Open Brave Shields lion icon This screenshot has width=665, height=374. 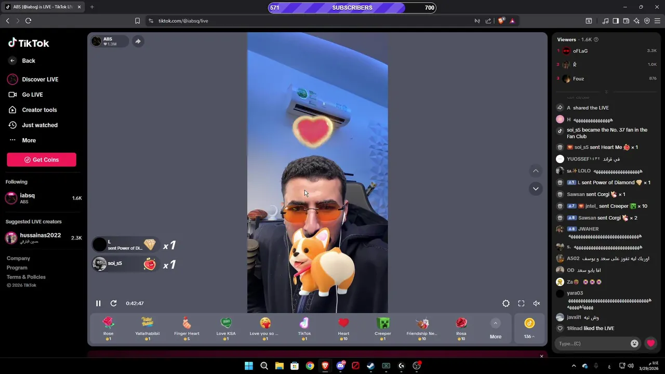tap(501, 21)
